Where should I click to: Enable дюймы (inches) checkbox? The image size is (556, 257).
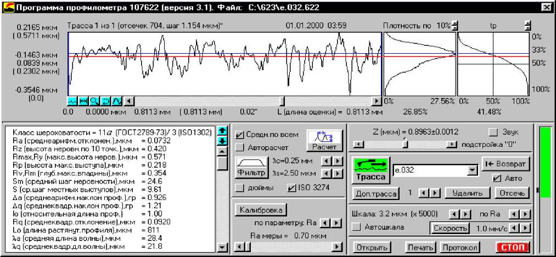tap(240, 188)
